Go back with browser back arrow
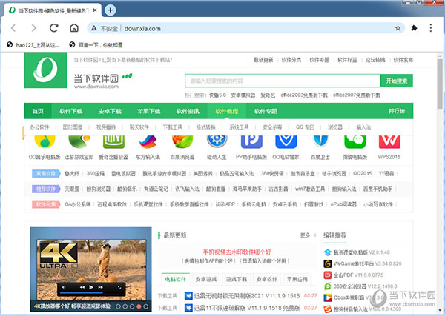 coord(13,28)
